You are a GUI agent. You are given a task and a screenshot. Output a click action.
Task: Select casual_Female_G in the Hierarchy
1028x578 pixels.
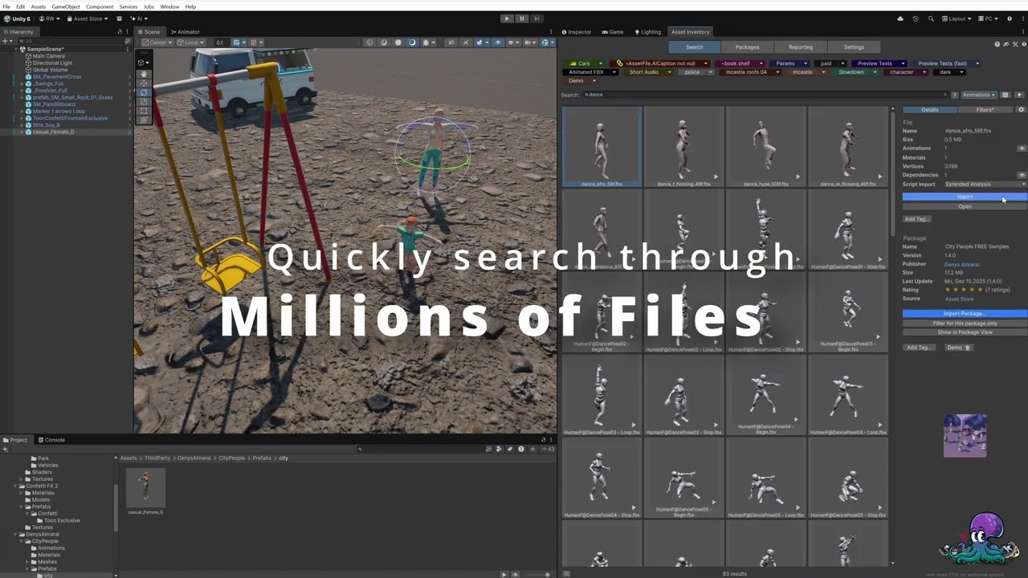pos(53,132)
